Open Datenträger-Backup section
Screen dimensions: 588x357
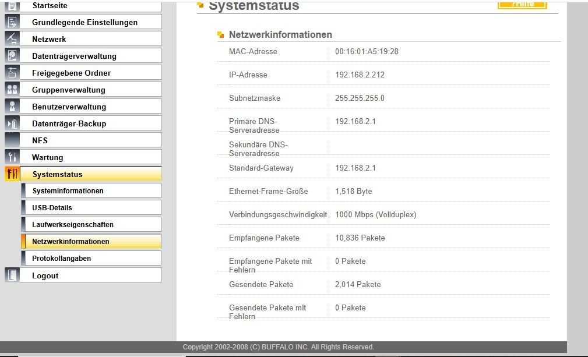(x=91, y=123)
